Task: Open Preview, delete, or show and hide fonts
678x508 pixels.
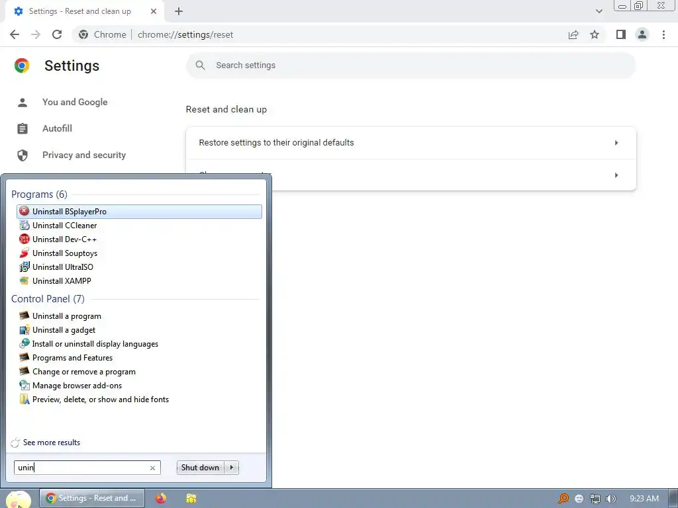Action: tap(139, 399)
